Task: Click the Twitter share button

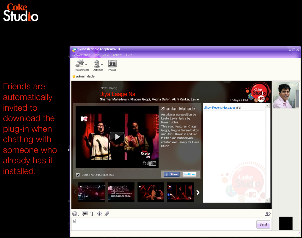Action: [189, 174]
